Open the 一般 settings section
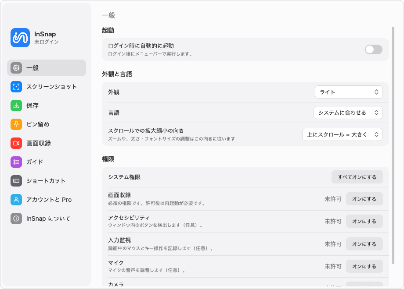 point(47,68)
